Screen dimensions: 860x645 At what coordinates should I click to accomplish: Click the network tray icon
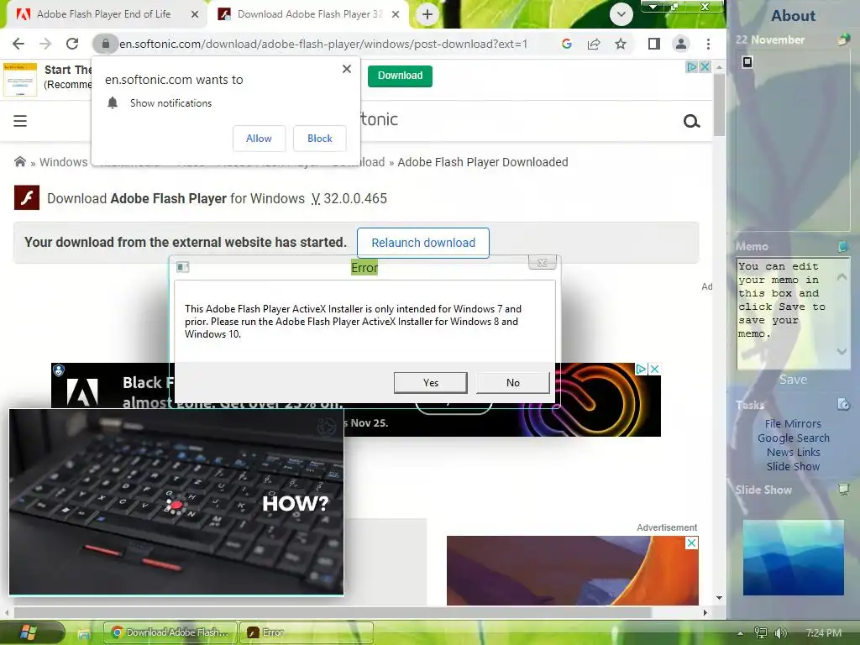760,633
